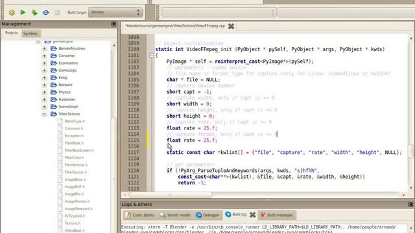Expand the SceneGraph folder
Screen dimensions: 415x233
(44, 107)
